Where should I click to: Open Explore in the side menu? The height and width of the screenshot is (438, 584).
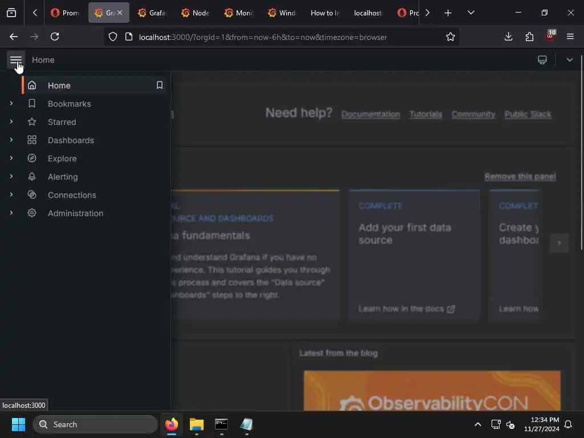[62, 159]
